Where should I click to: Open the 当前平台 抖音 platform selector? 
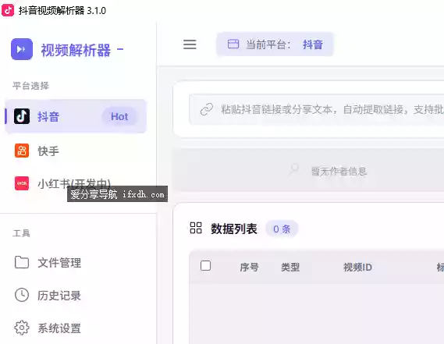click(275, 44)
